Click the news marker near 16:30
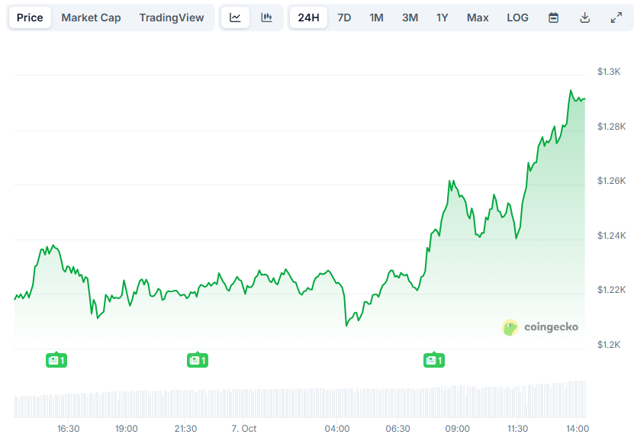This screenshot has height=447, width=634. [56, 360]
